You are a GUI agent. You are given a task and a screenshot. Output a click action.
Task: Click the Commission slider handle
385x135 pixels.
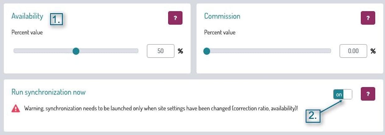(207, 51)
